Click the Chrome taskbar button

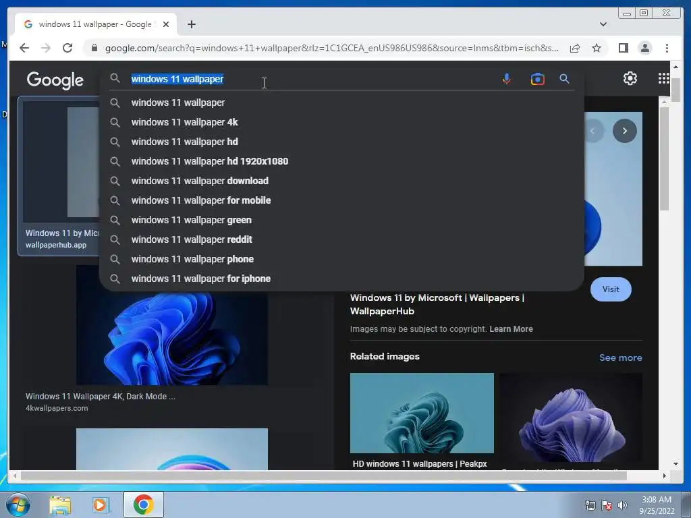pyautogui.click(x=143, y=505)
